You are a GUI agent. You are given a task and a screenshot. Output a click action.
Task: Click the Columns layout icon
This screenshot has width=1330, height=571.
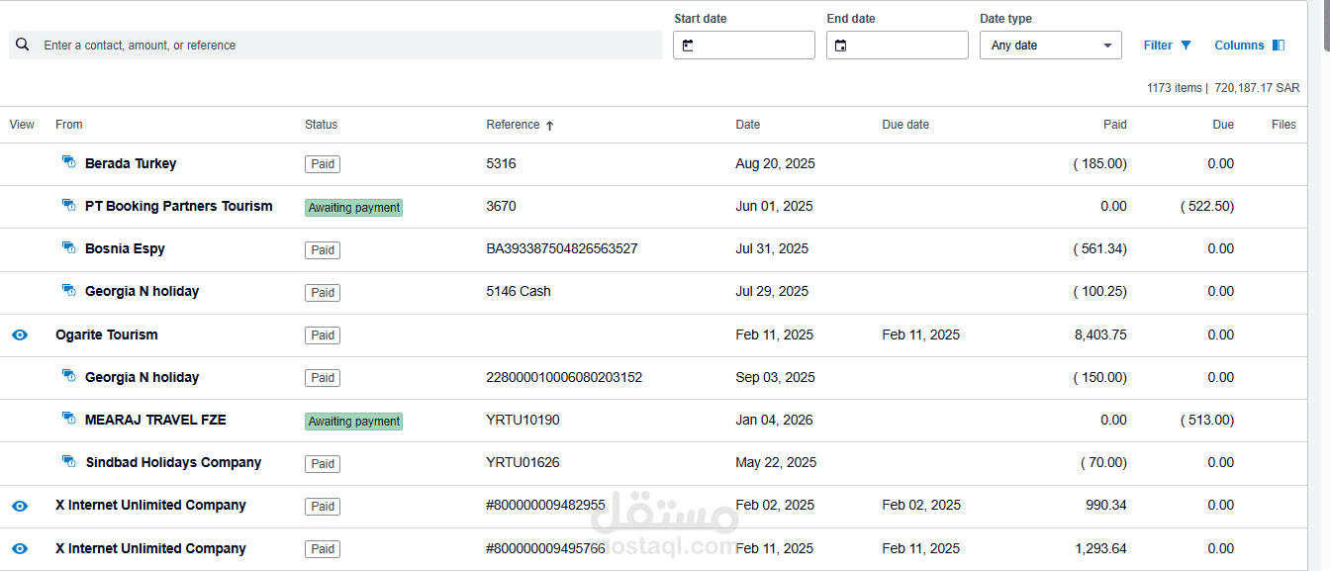tap(1279, 45)
